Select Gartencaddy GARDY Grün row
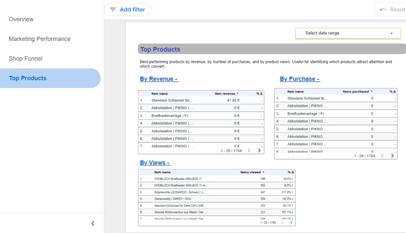The height and width of the screenshot is (233, 406). (x=217, y=199)
